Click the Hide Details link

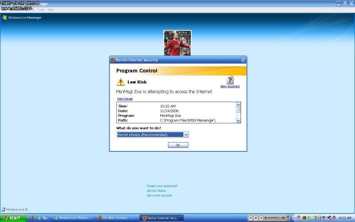tap(125, 99)
